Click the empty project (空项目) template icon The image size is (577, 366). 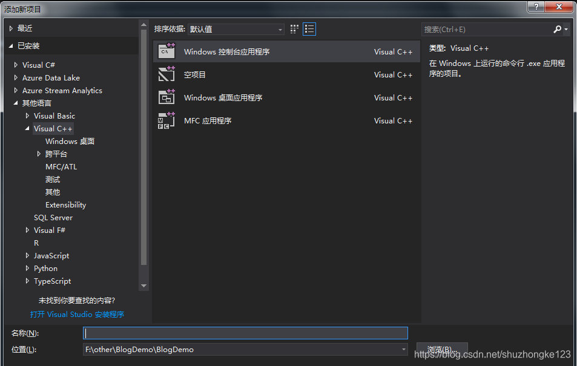click(167, 74)
